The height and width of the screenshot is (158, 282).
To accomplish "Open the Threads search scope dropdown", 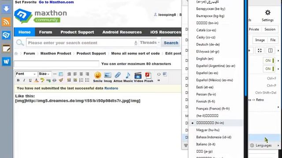I will (x=150, y=43).
